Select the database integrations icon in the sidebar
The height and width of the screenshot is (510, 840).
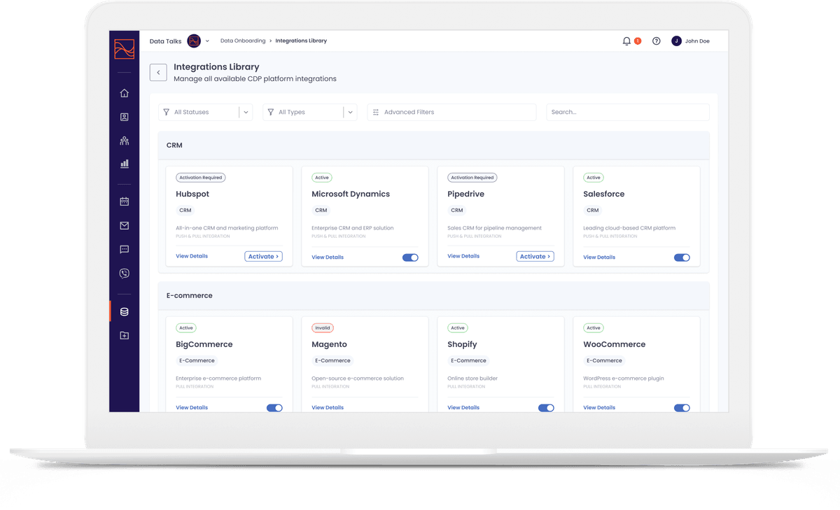click(124, 311)
